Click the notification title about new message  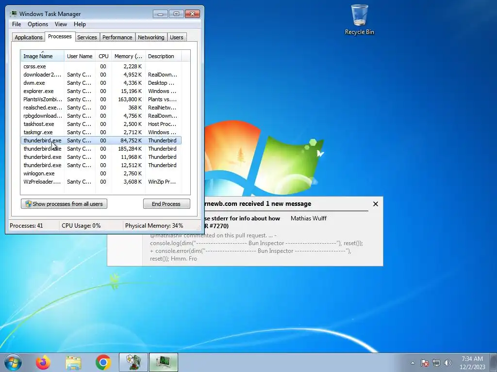point(258,204)
